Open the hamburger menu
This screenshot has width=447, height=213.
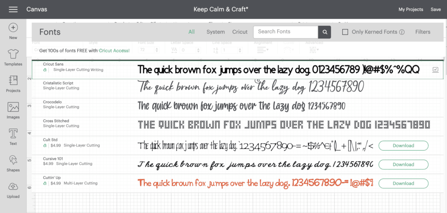point(13,10)
